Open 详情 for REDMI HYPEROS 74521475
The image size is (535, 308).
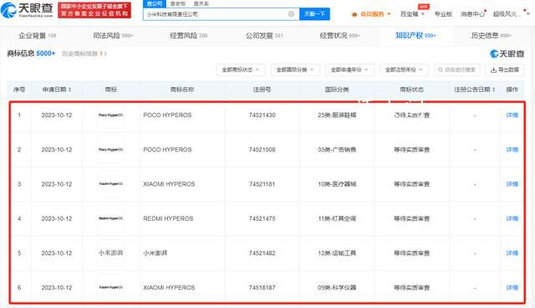pos(512,218)
